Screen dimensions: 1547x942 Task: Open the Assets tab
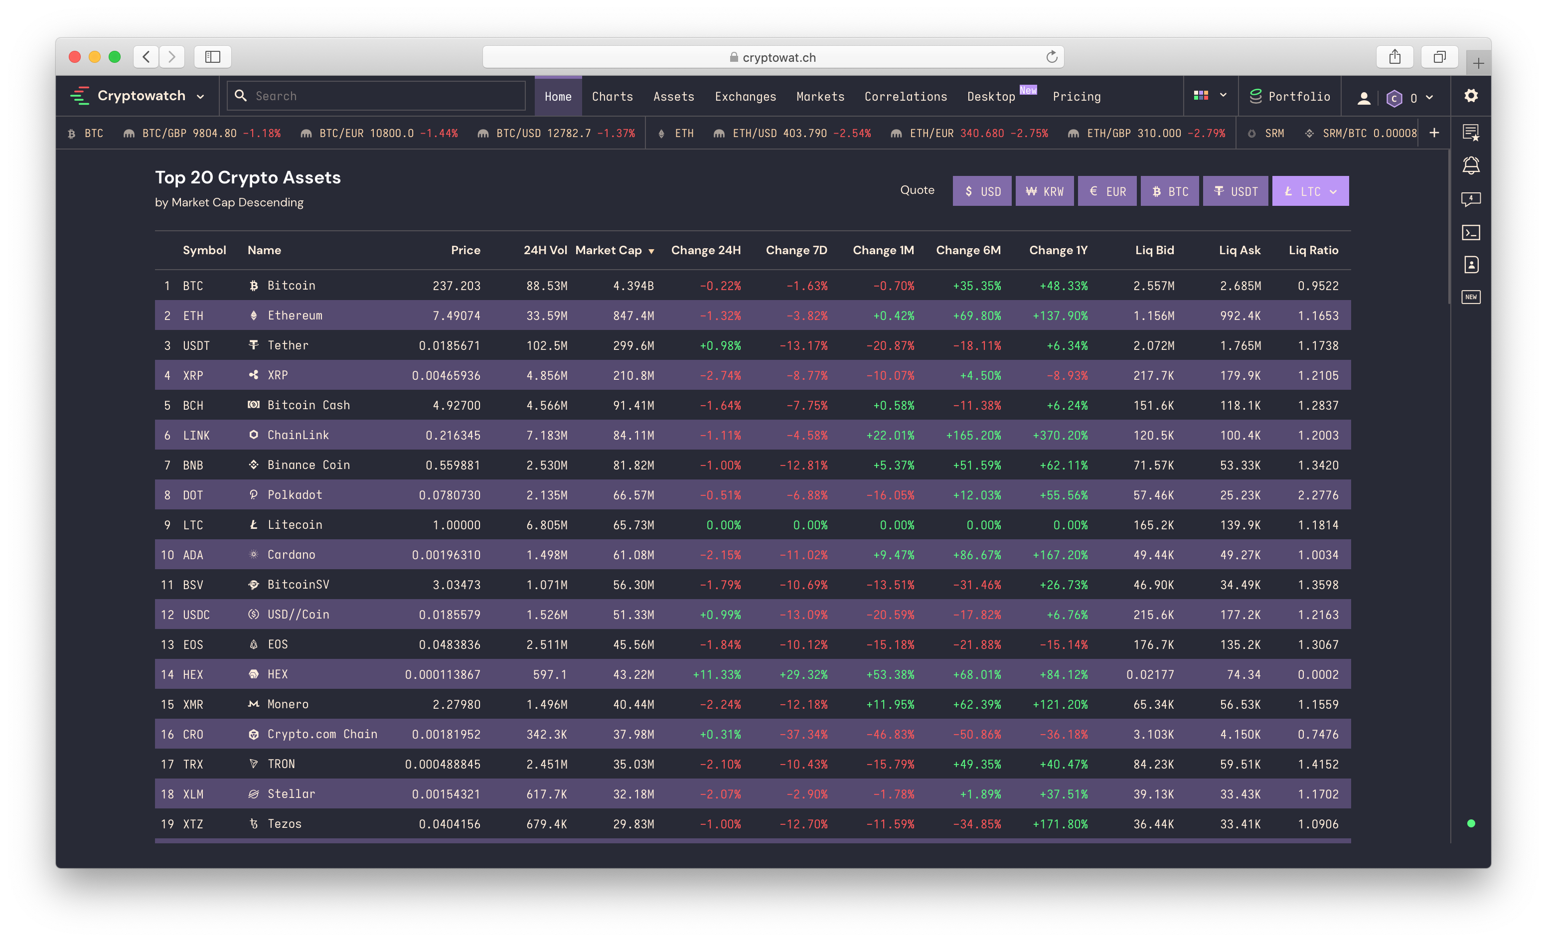[x=673, y=96]
